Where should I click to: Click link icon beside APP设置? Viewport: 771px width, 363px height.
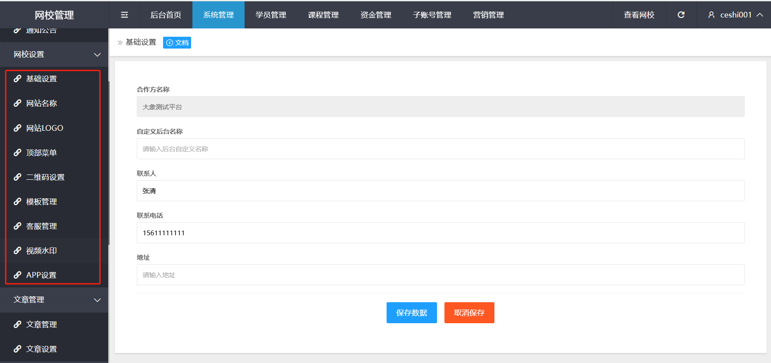point(18,275)
